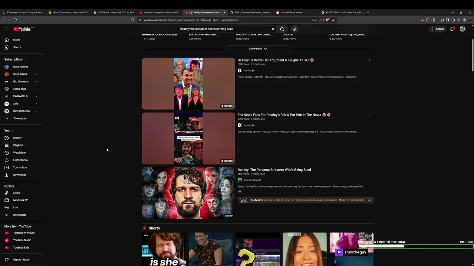Image resolution: width=474 pixels, height=266 pixels.
Task: Open the YouTube notifications bell
Action: 452,29
